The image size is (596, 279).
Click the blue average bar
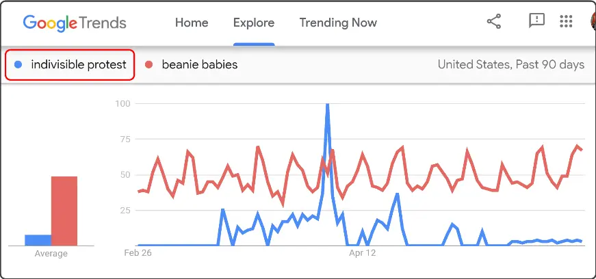(x=38, y=240)
